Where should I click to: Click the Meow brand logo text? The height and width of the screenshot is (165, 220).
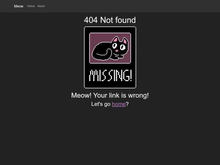click(x=18, y=6)
